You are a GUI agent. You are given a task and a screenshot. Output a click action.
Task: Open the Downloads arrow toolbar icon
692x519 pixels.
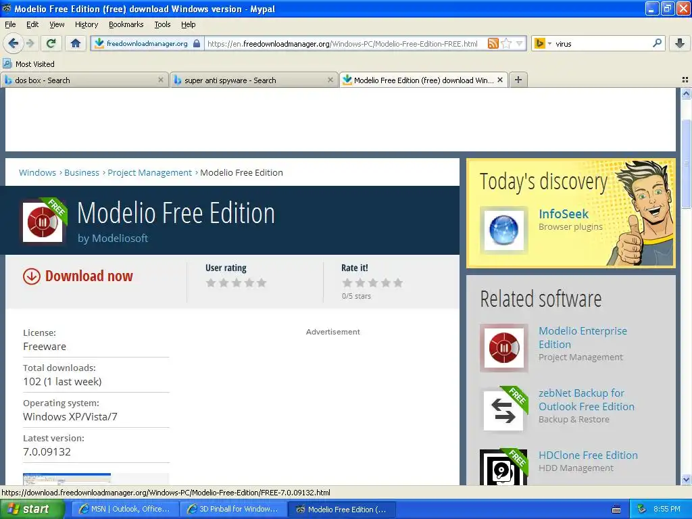(680, 43)
